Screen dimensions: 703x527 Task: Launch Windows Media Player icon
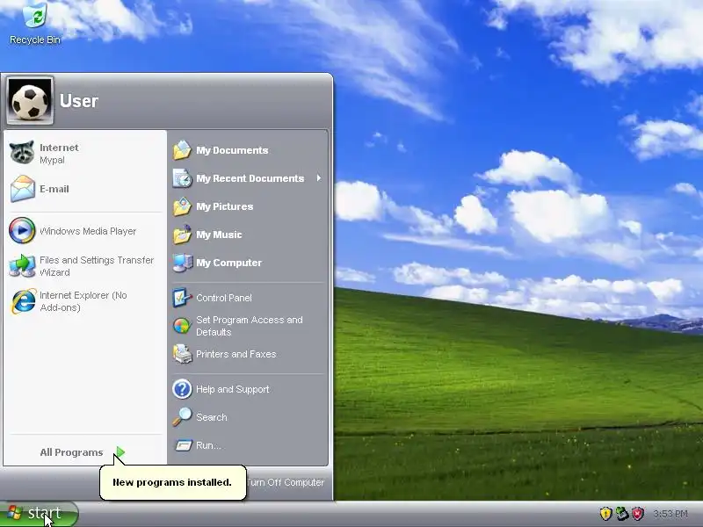[22, 231]
